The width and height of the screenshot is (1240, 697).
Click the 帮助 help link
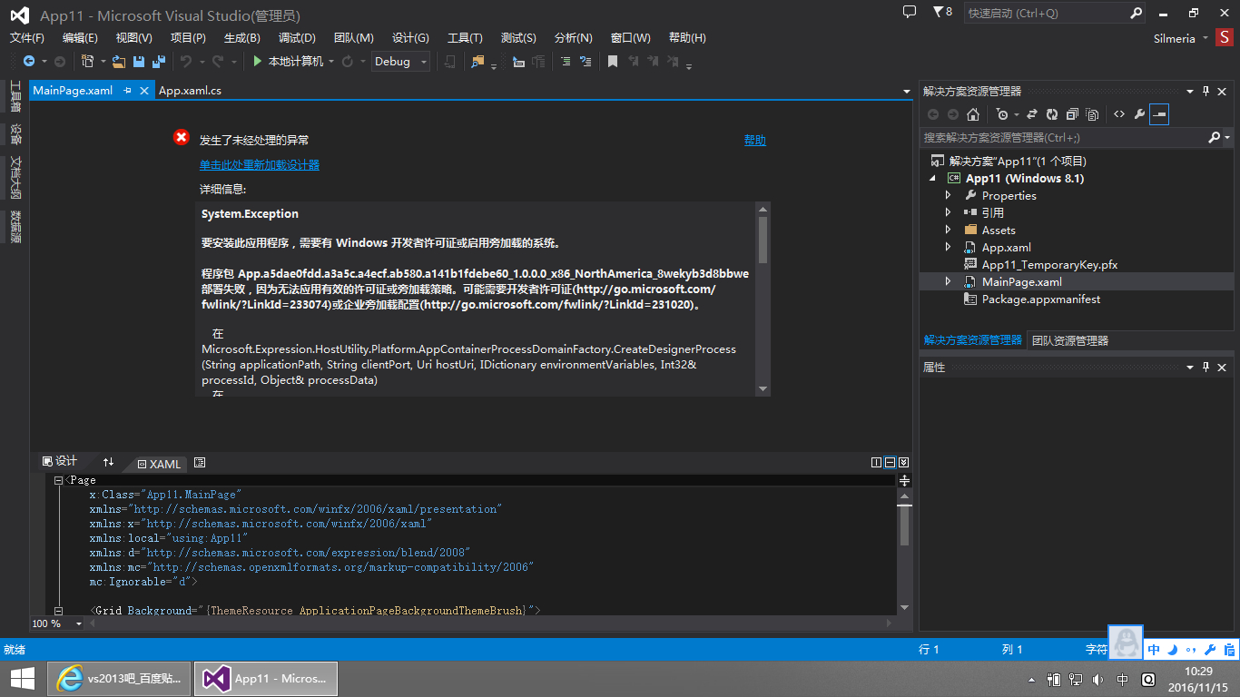[754, 140]
